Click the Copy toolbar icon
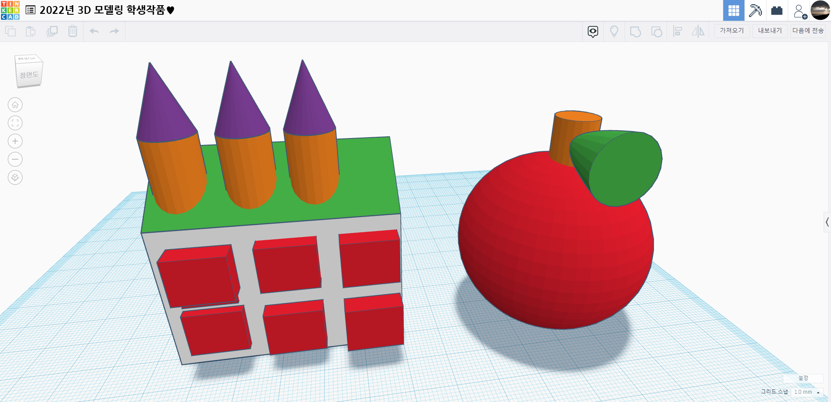The image size is (831, 402). pyautogui.click(x=10, y=31)
